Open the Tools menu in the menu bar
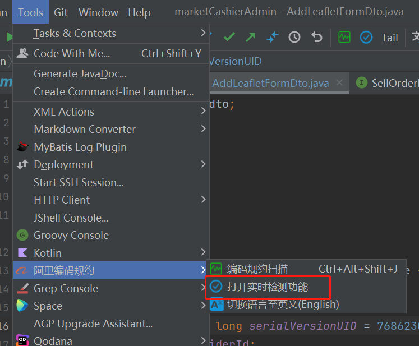The height and width of the screenshot is (346, 419). click(30, 12)
